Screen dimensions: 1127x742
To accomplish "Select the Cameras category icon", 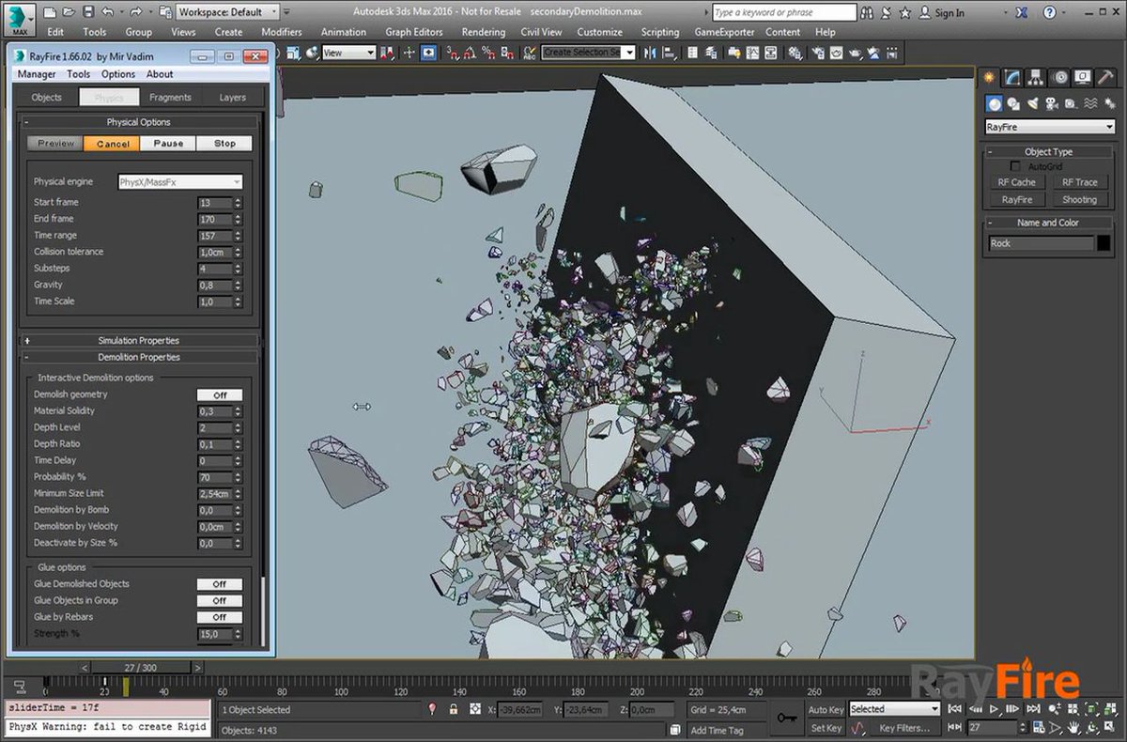I will [1053, 103].
